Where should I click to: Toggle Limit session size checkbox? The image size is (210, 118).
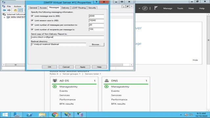pyautogui.click(x=32, y=20)
